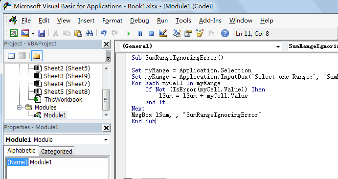Click the 'Set myRange = Application.Selection' line
This screenshot has width=338, height=179.
coord(191,70)
